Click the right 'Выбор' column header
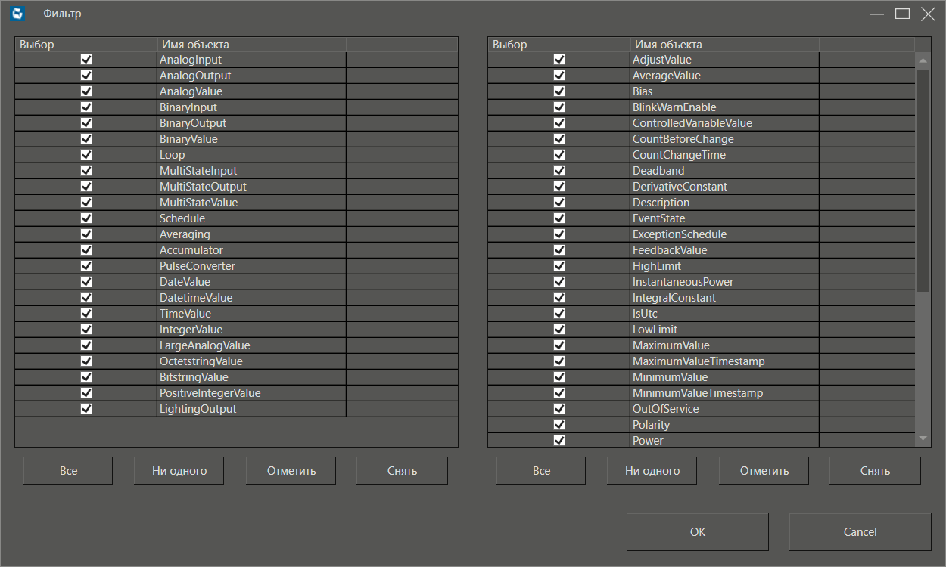The width and height of the screenshot is (946, 567). pos(559,45)
